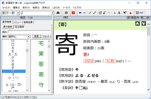151x99 pixels.
Task: Select kanji 宅 in results list
Action: tap(41, 43)
